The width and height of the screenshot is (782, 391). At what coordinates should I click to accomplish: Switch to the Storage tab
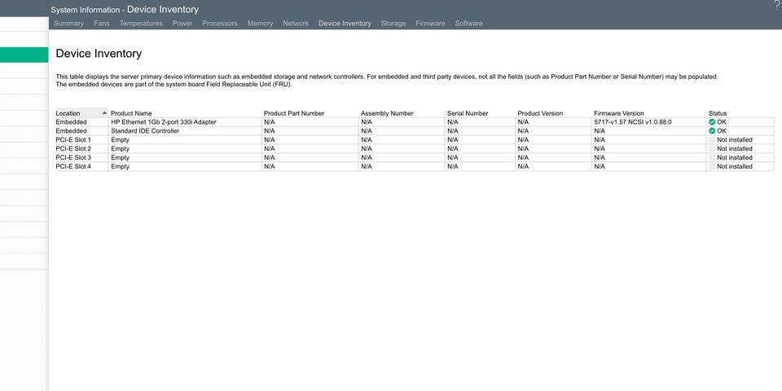click(x=393, y=24)
